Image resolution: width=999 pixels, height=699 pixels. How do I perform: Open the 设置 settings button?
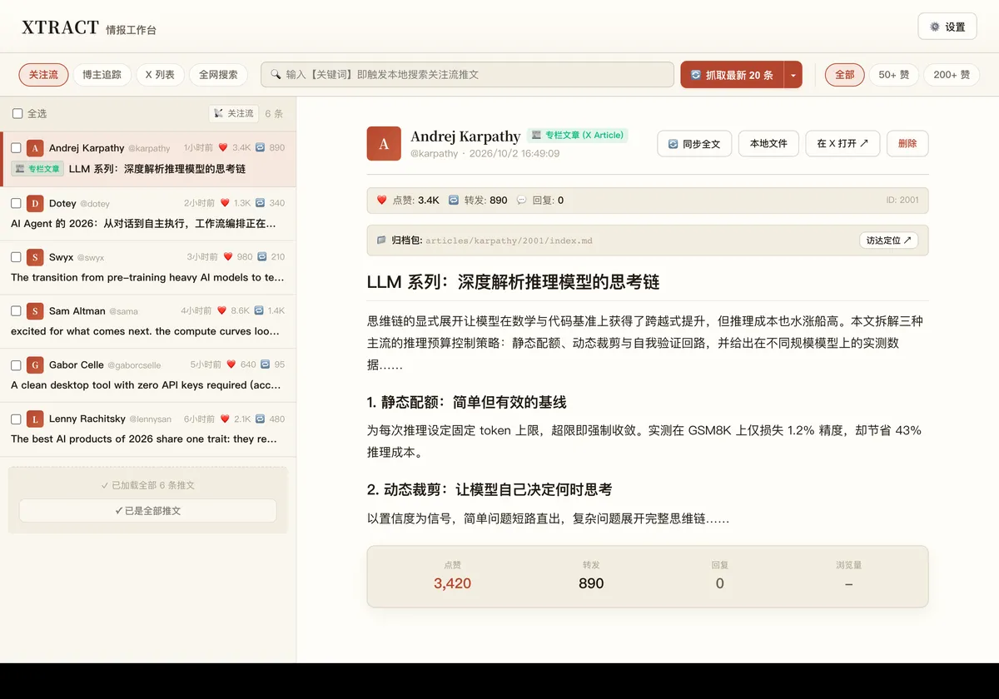(x=947, y=27)
